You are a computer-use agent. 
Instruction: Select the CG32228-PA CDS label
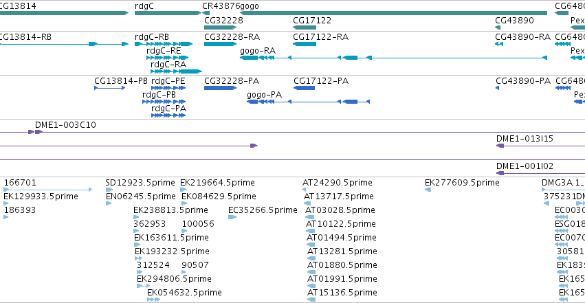(x=232, y=81)
